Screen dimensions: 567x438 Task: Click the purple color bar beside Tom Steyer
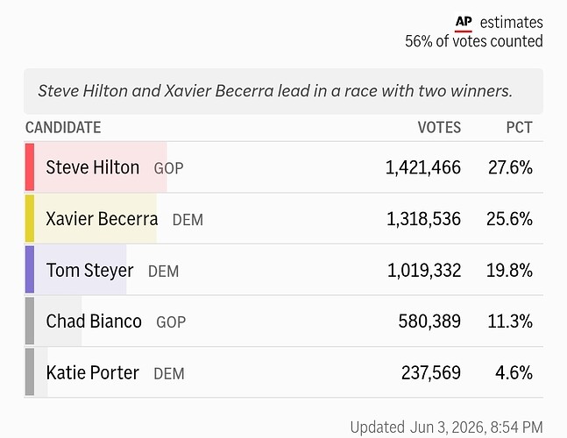click(30, 270)
